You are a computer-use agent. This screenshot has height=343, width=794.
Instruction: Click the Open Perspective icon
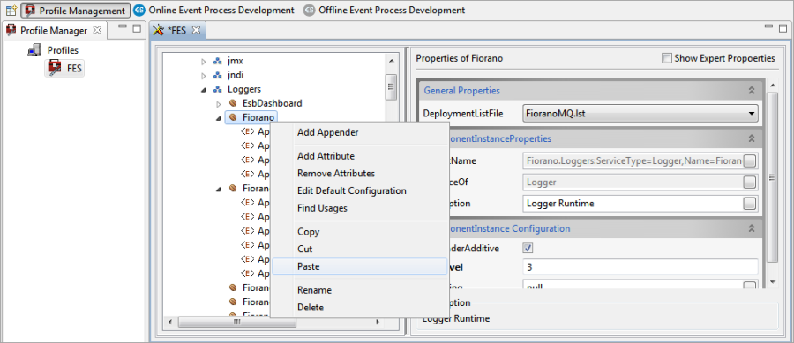click(11, 10)
